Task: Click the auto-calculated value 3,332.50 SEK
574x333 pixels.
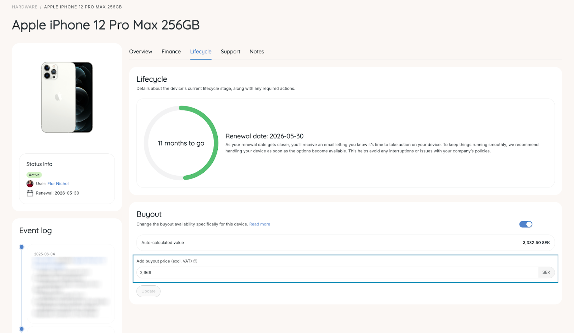Action: pyautogui.click(x=536, y=243)
